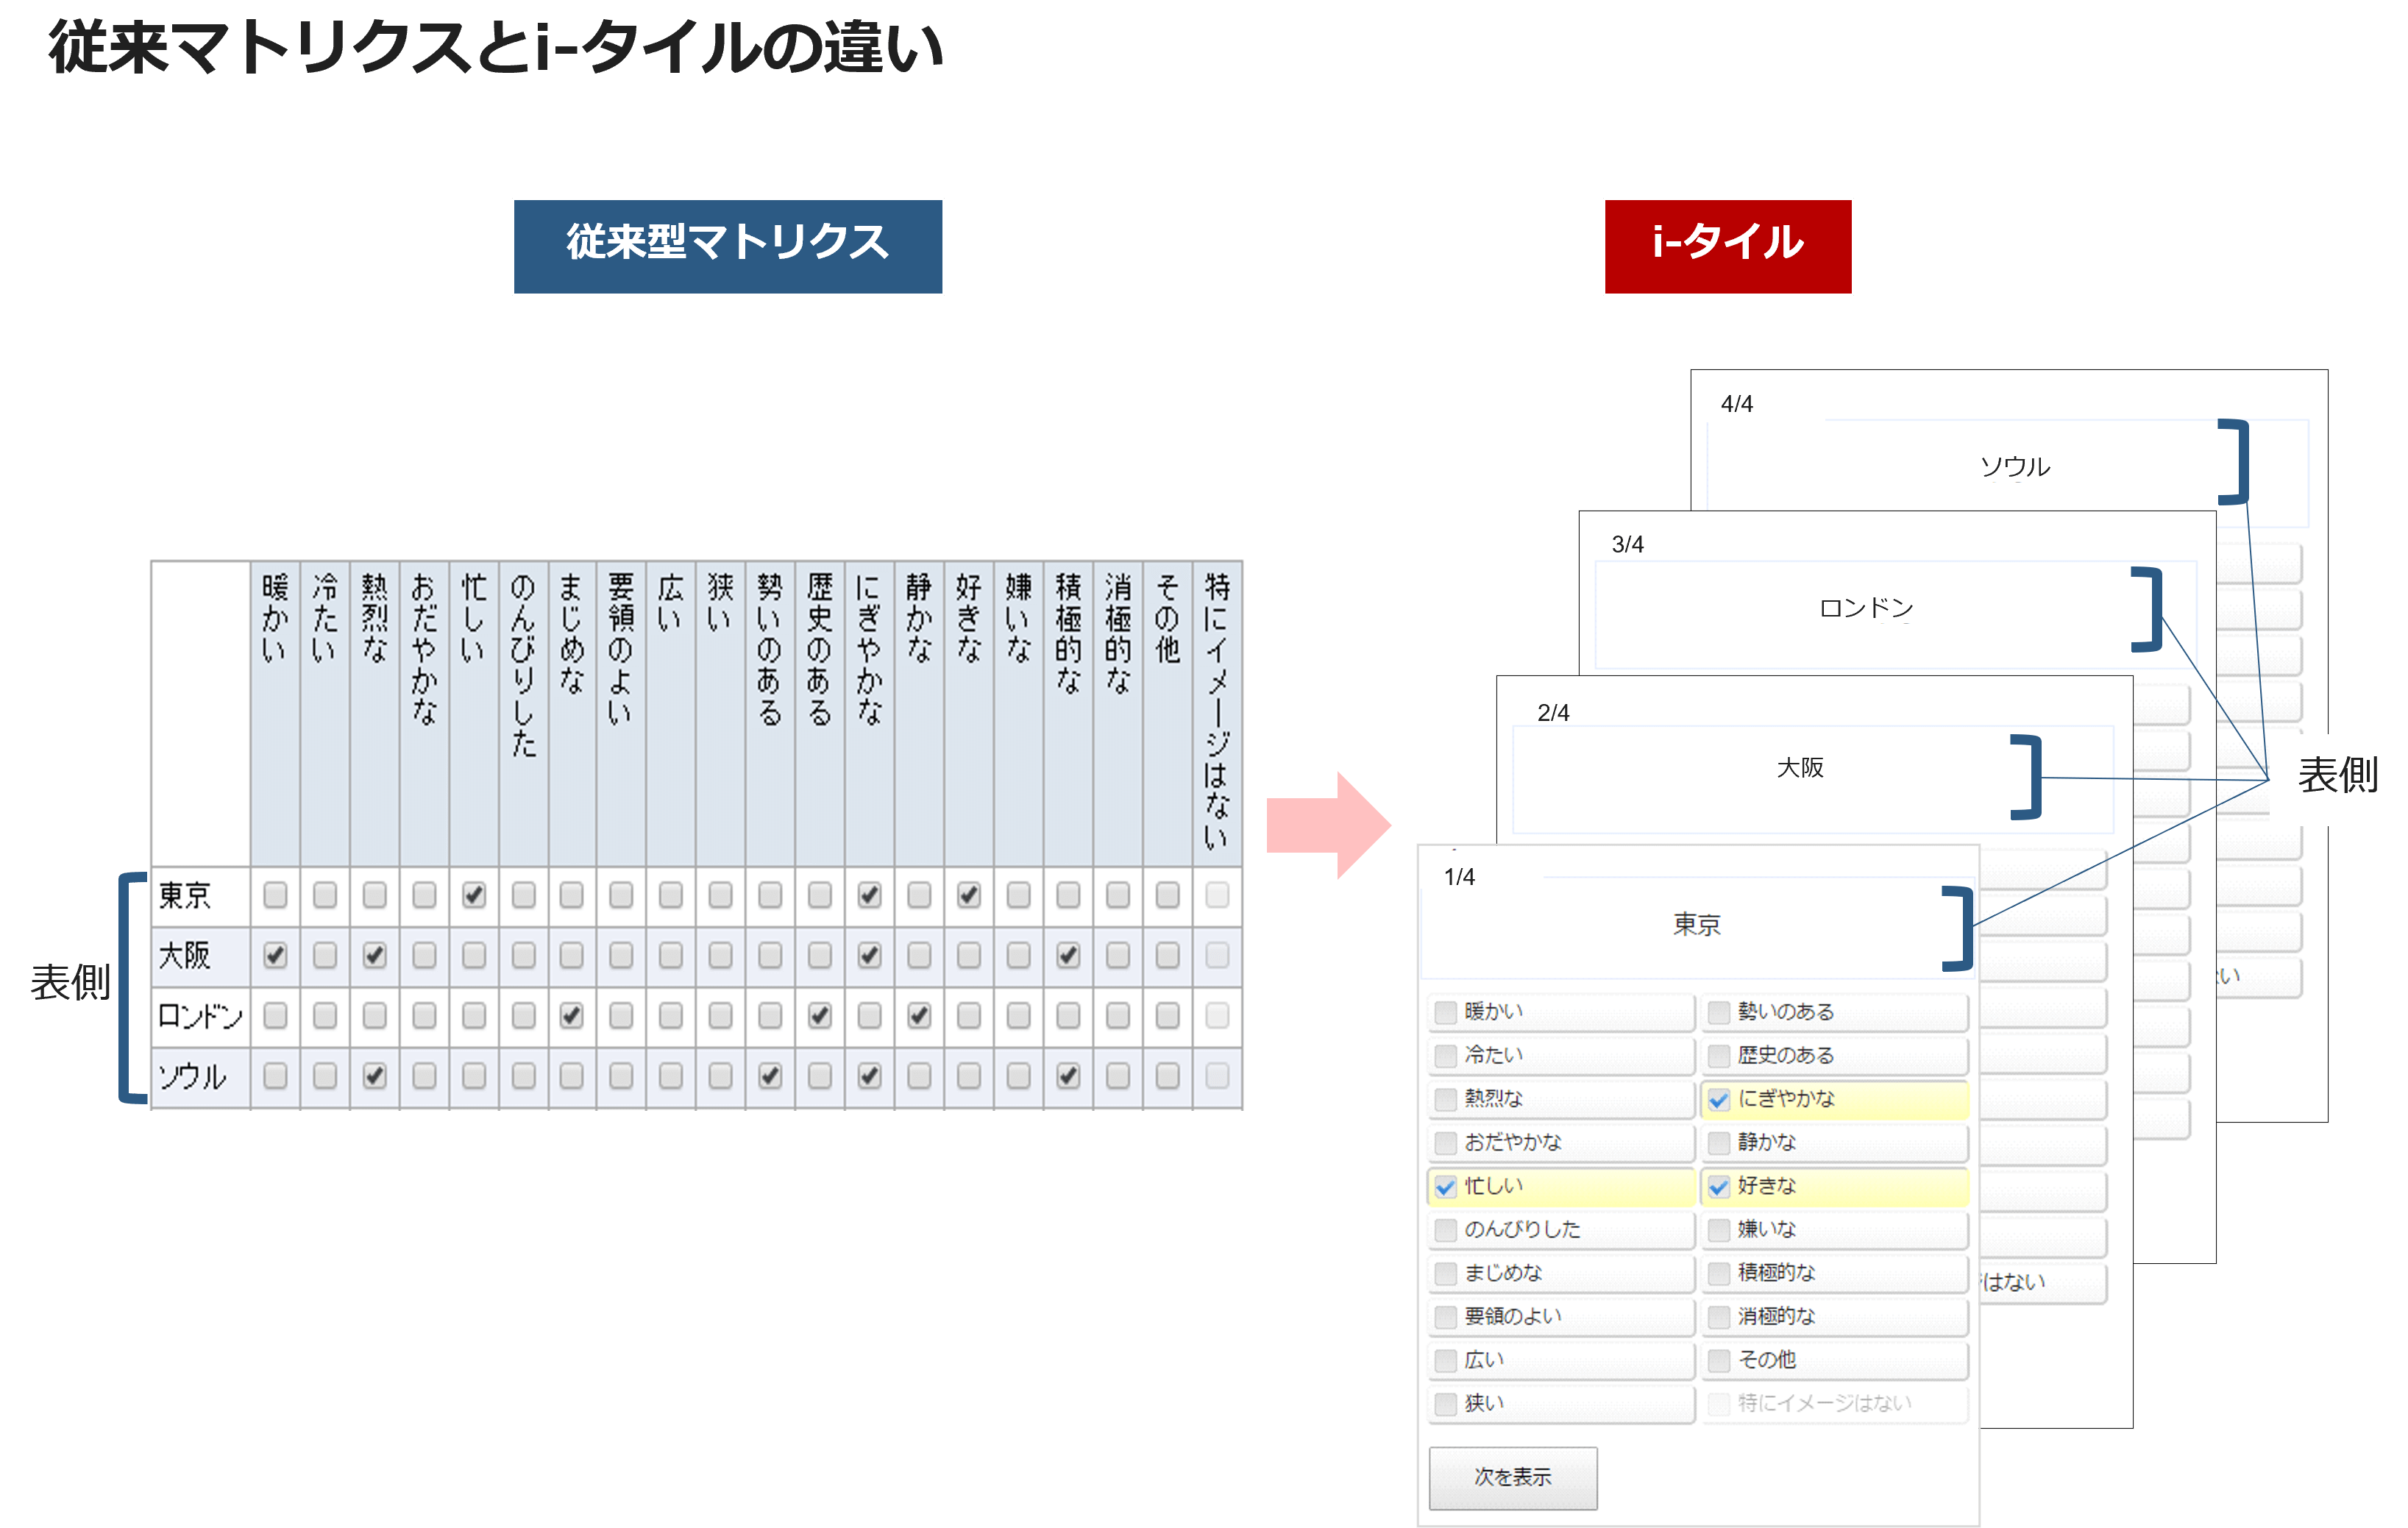Viewport: 2408px width, 1528px height.
Task: Click the 3/4 page indicator
Action: 1628,545
